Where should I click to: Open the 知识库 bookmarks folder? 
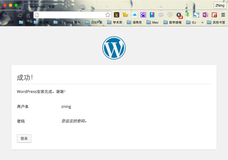tap(41, 22)
